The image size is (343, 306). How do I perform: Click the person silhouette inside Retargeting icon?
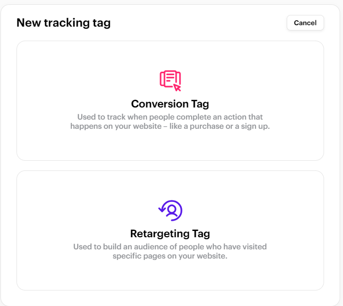coord(172,211)
